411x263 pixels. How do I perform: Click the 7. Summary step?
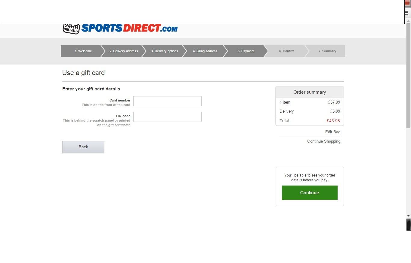[327, 51]
